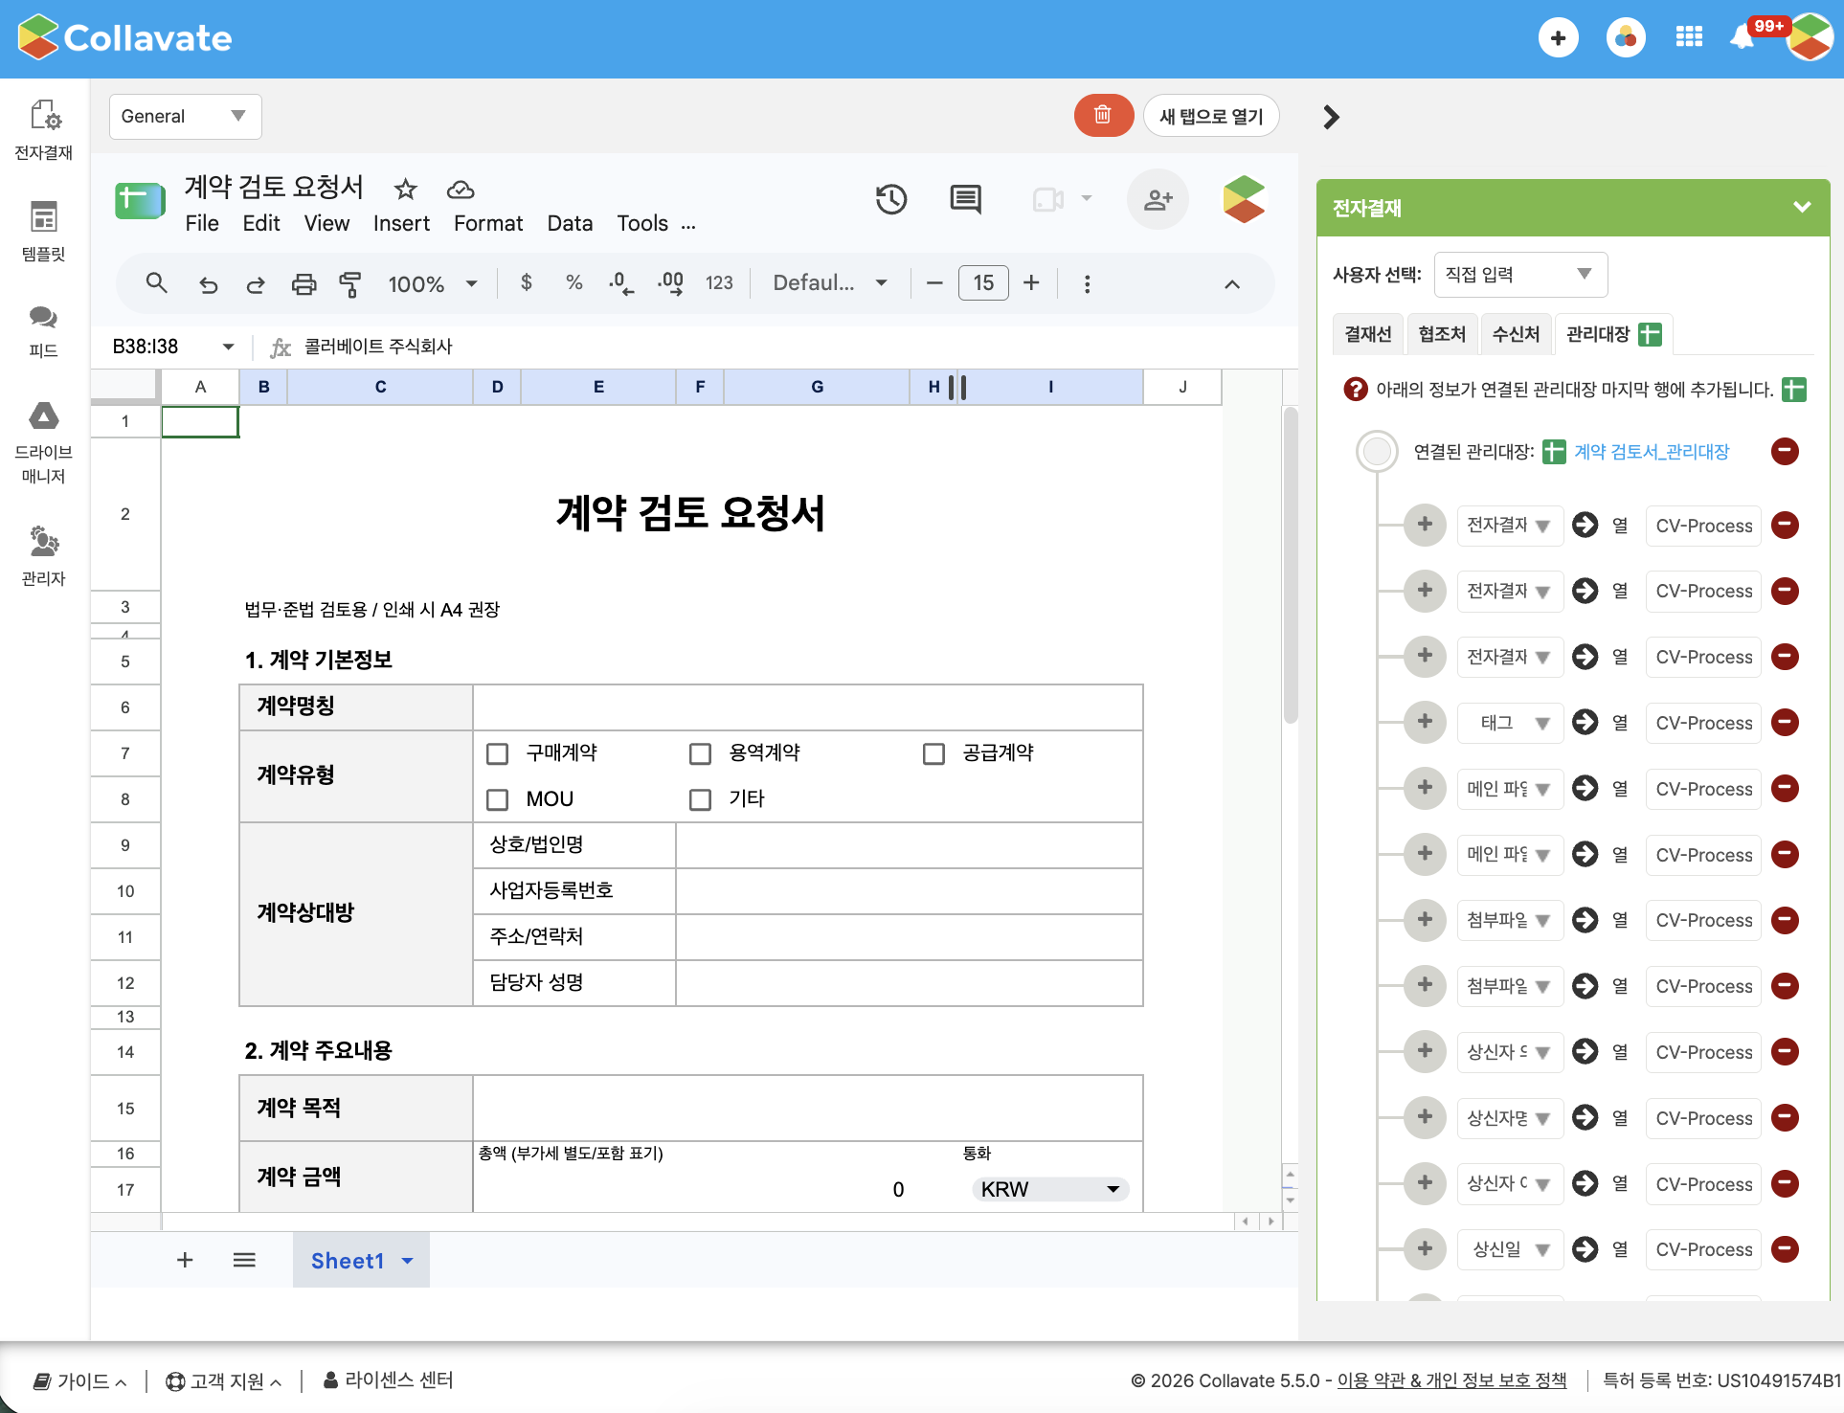Open the 계약 검토서_관리대장 link
The image size is (1844, 1413).
[1652, 452]
